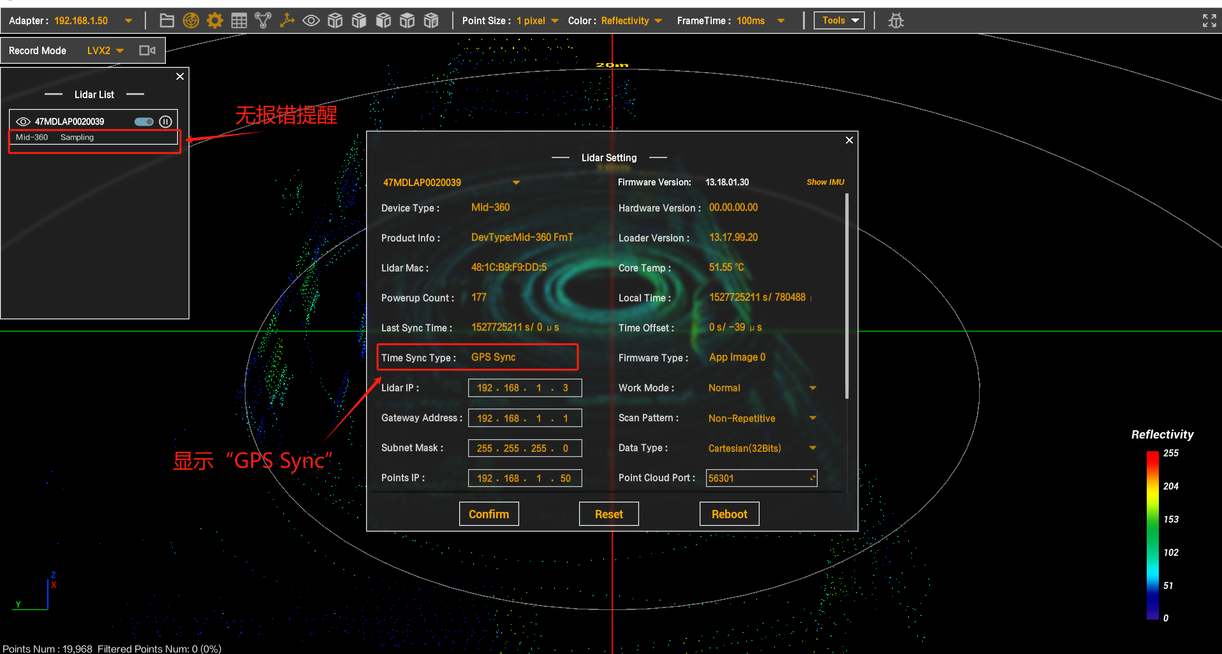Open the orange settings gear icon
The width and height of the screenshot is (1222, 654).
tap(215, 20)
